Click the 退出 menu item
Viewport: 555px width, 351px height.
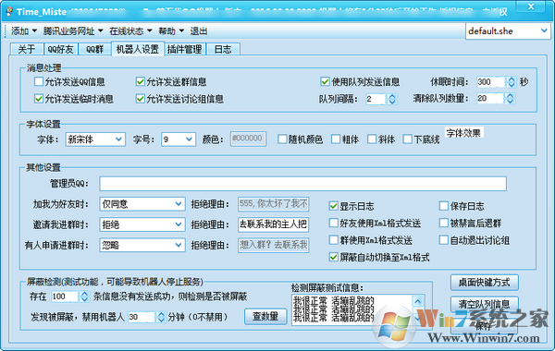(x=199, y=31)
